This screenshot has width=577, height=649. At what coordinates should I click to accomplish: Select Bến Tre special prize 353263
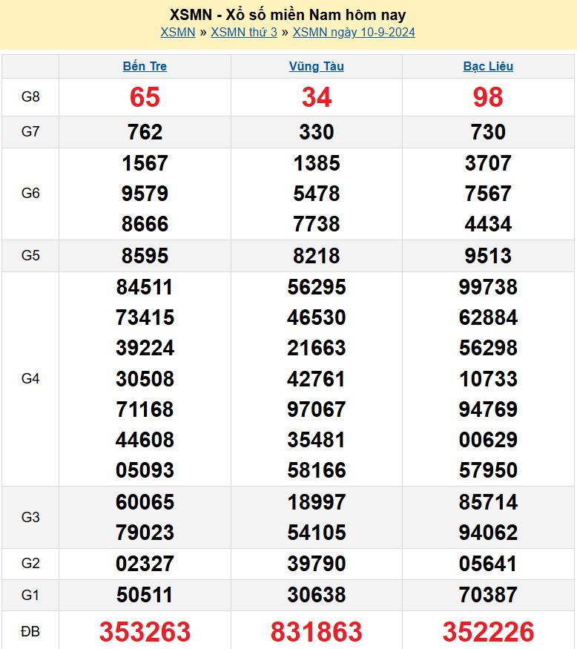145,632
